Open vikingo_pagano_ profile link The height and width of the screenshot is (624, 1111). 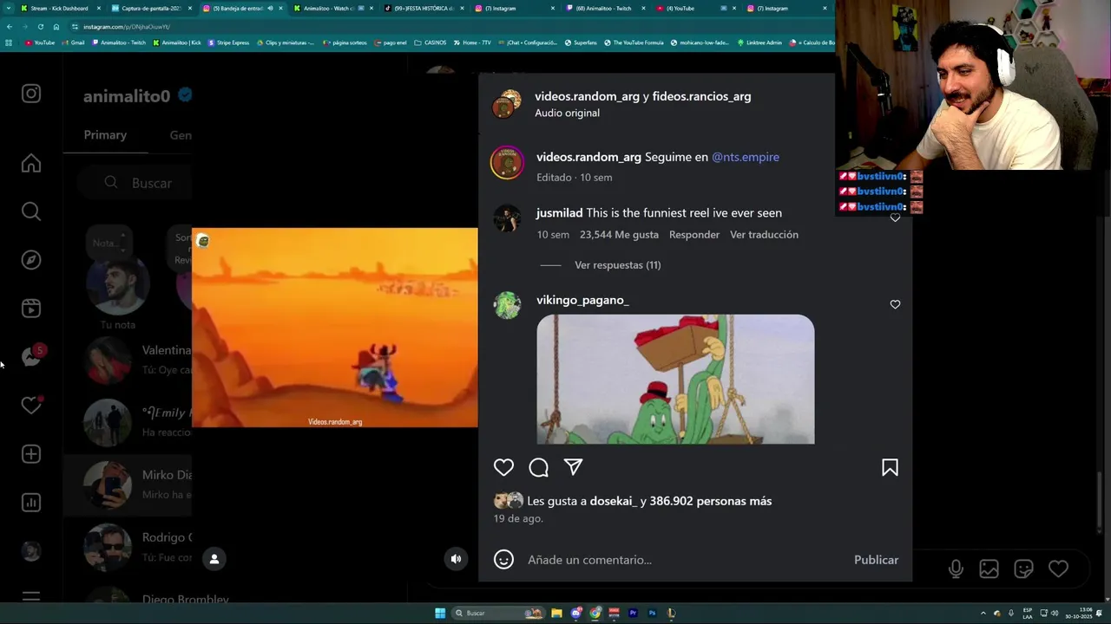582,300
